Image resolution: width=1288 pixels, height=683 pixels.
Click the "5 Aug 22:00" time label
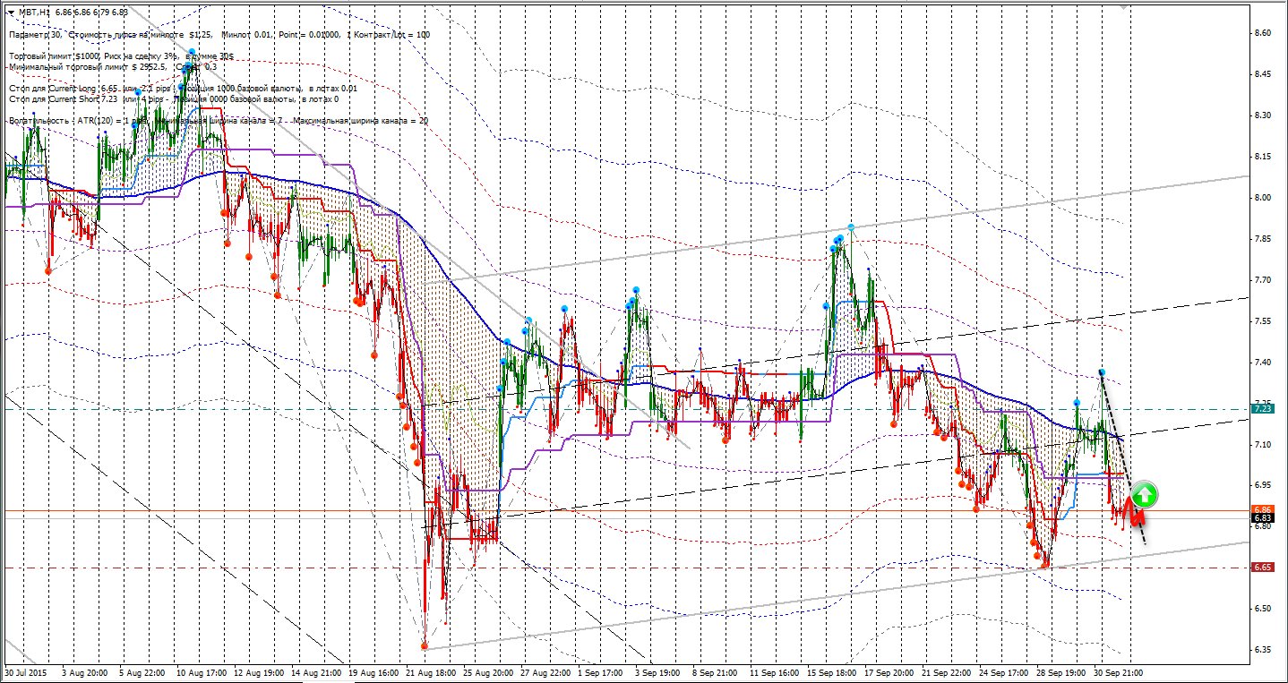(142, 671)
